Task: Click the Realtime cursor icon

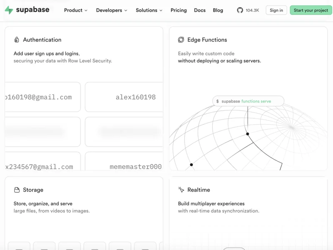Action: pos(181,190)
